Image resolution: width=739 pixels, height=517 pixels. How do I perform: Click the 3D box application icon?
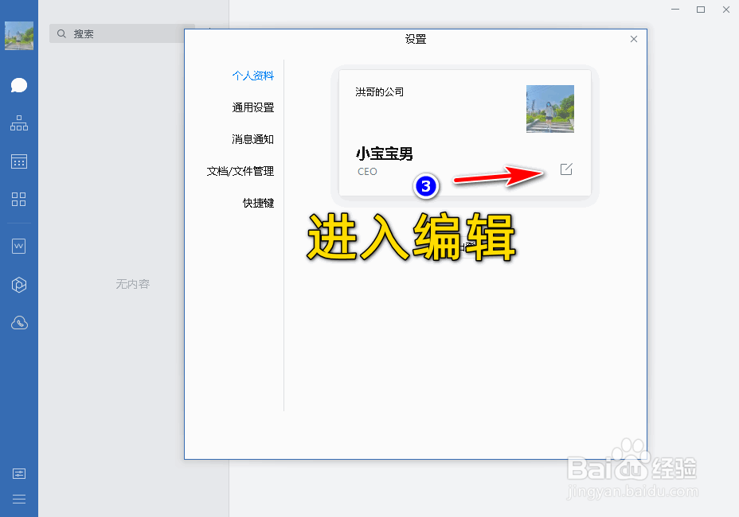pos(19,284)
